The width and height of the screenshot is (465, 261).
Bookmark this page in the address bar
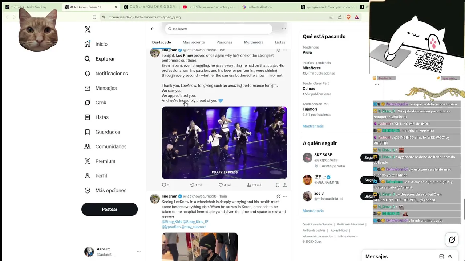[x=94, y=17]
